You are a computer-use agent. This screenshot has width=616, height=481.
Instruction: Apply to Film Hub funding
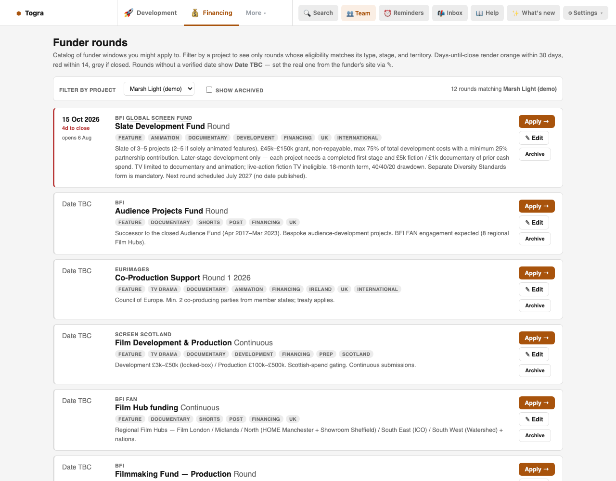[x=537, y=403]
